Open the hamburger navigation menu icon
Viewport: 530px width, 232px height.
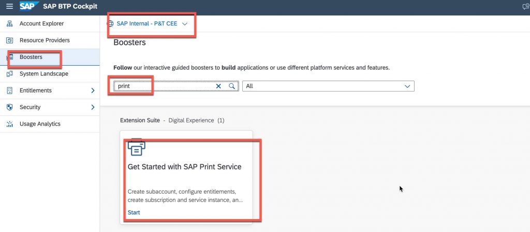click(x=9, y=6)
